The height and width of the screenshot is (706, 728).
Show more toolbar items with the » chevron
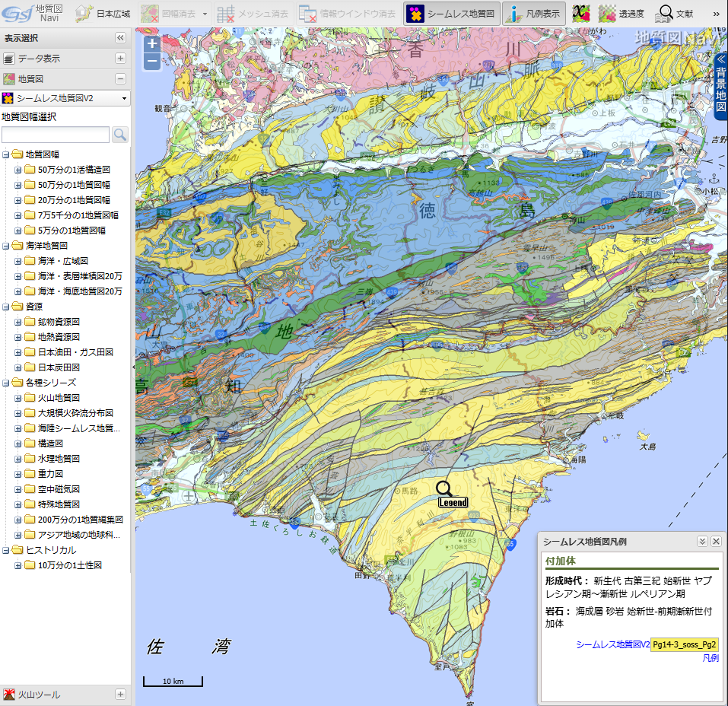pos(716,14)
